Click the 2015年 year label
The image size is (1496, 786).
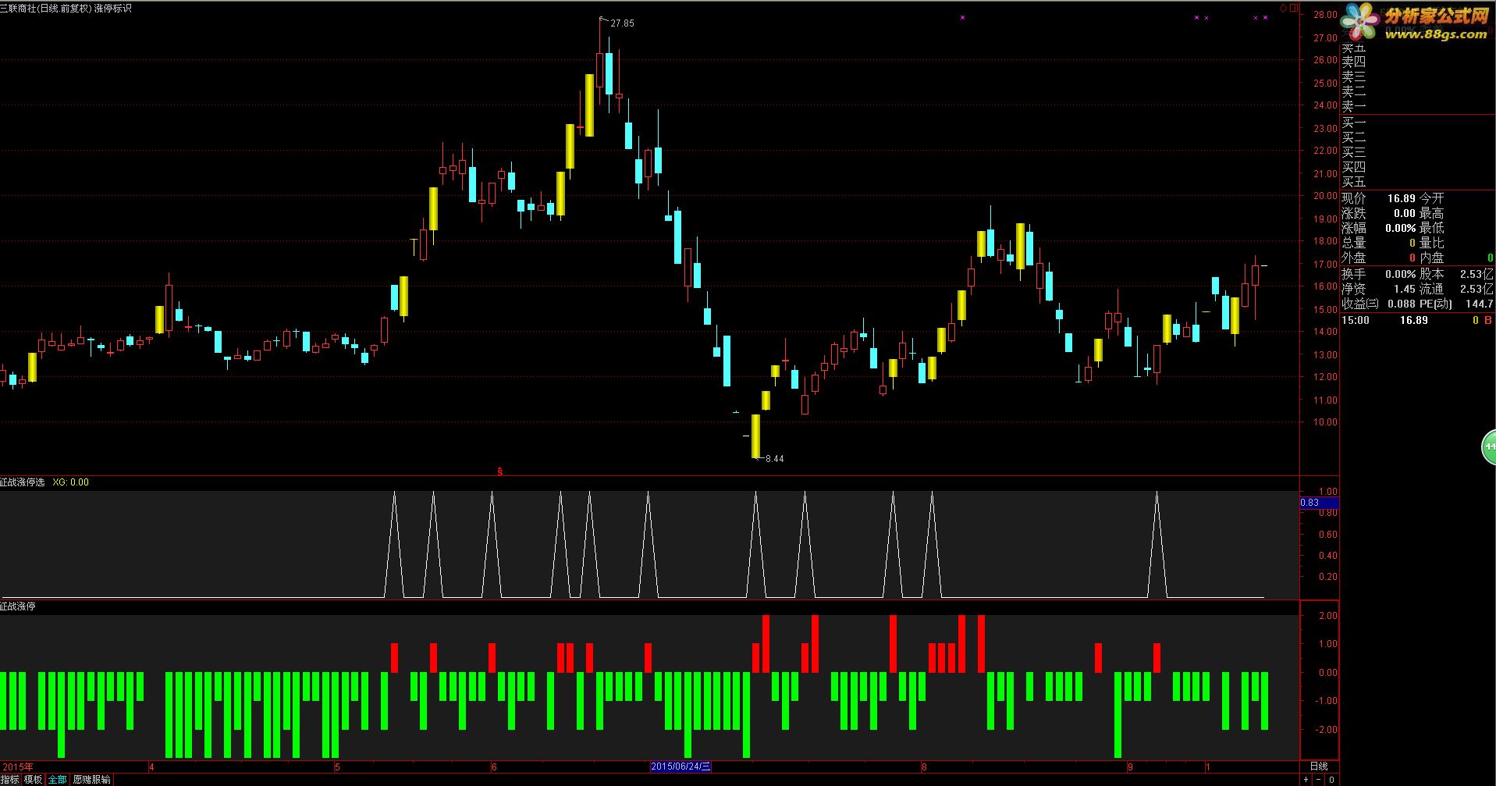coord(17,766)
